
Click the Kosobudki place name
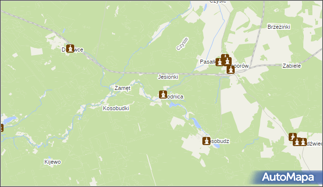tap(116, 108)
